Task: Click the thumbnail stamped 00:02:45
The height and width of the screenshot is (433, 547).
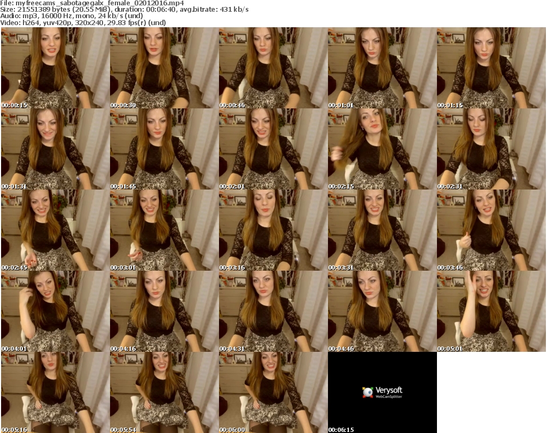Action: pyautogui.click(x=56, y=230)
